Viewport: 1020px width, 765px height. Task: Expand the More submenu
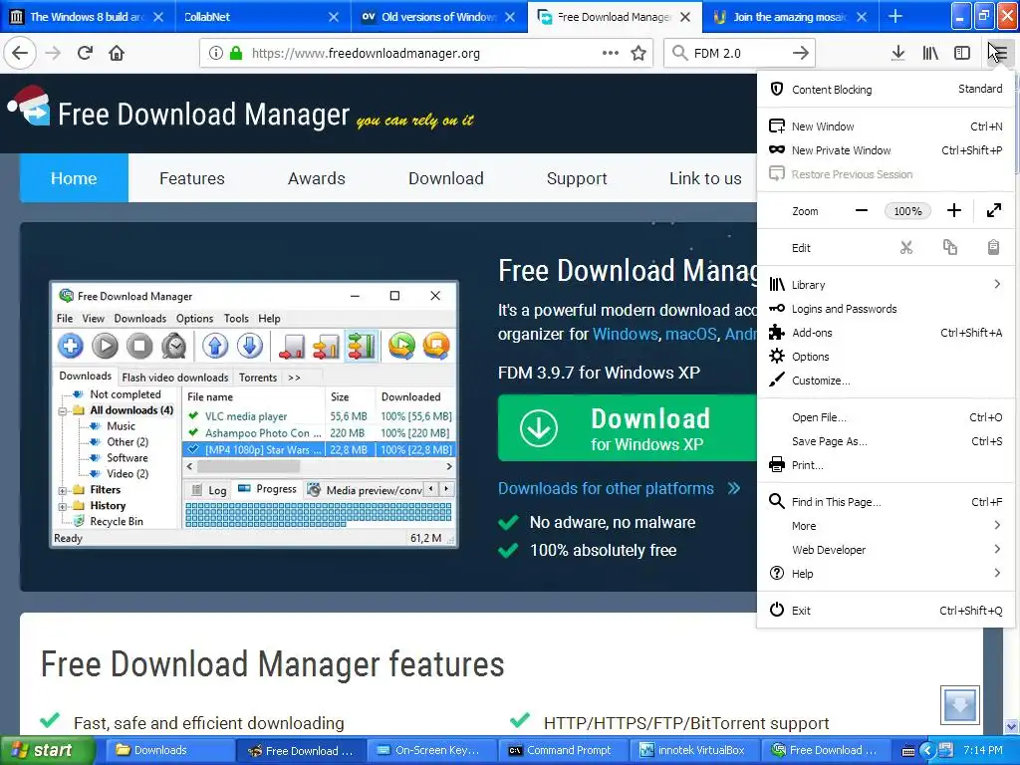click(886, 526)
